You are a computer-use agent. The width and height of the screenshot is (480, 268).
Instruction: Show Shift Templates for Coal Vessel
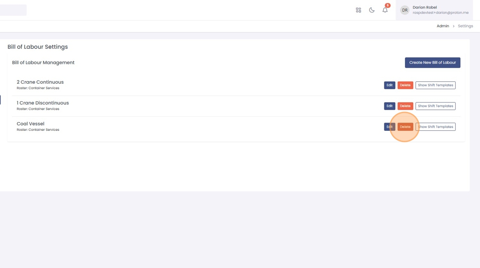pos(435,127)
